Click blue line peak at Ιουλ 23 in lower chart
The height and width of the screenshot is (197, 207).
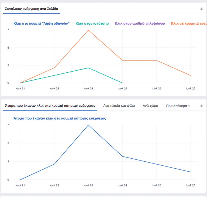tap(88, 125)
